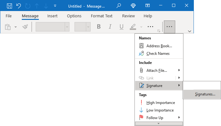The height and width of the screenshot is (126, 221).
Task: Open the search magnifier icon
Action: pos(119,6)
